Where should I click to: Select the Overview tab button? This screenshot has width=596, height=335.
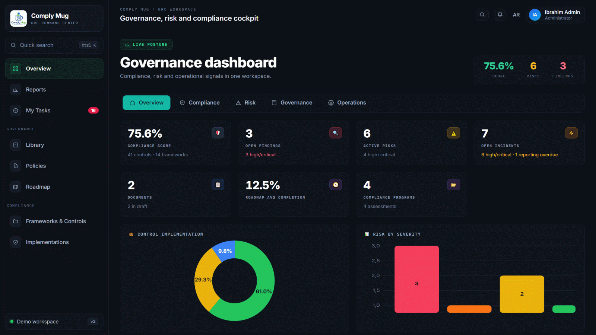pos(146,103)
